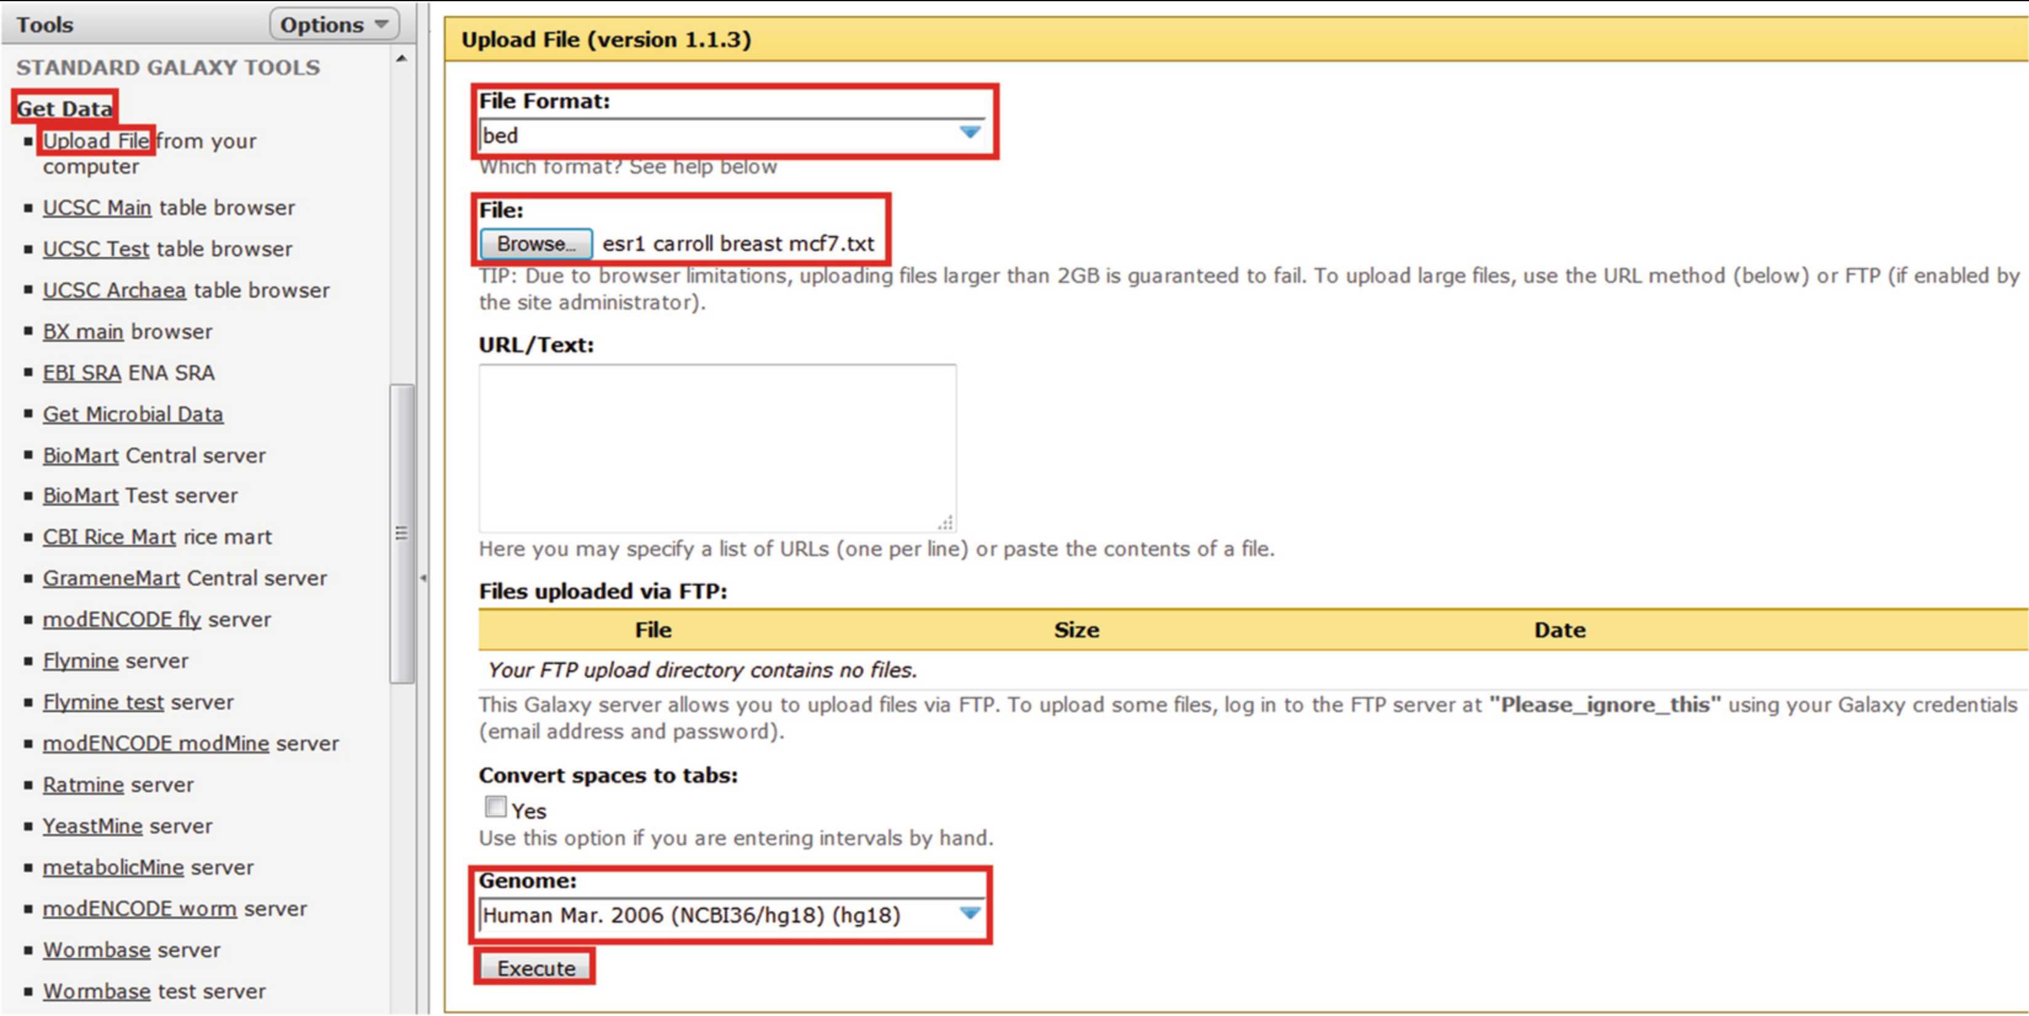2029x1016 pixels.
Task: Open BX main browser link
Action: click(82, 331)
